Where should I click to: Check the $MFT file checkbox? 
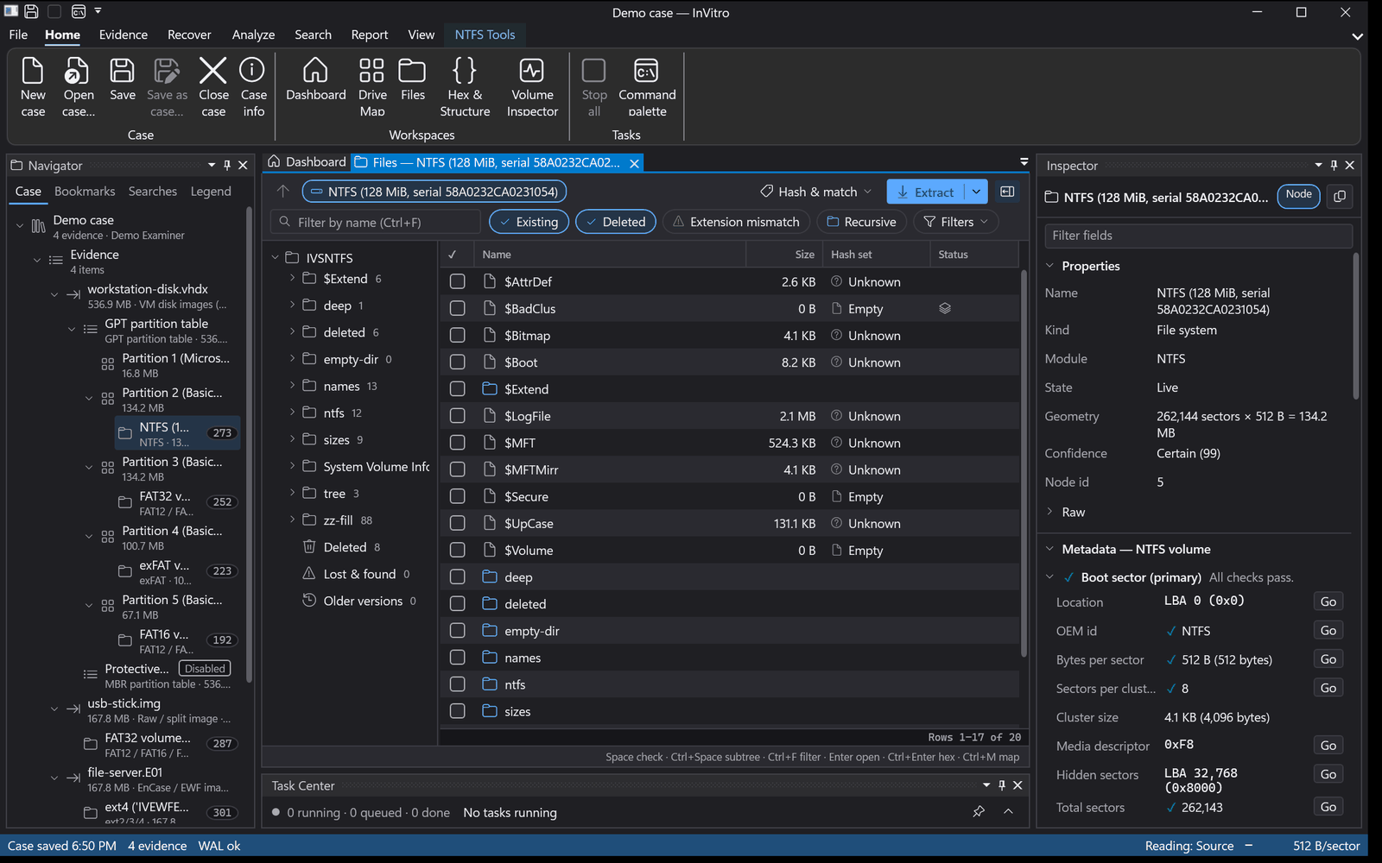[x=458, y=443]
